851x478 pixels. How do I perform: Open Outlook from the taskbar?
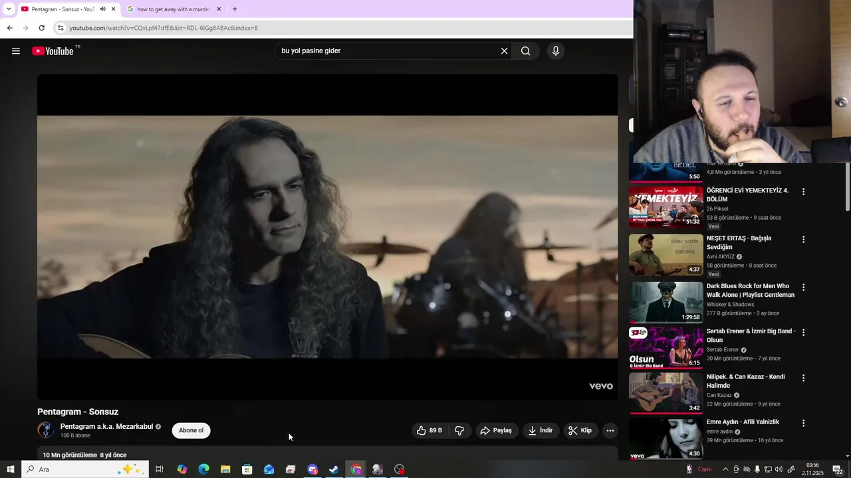click(269, 469)
